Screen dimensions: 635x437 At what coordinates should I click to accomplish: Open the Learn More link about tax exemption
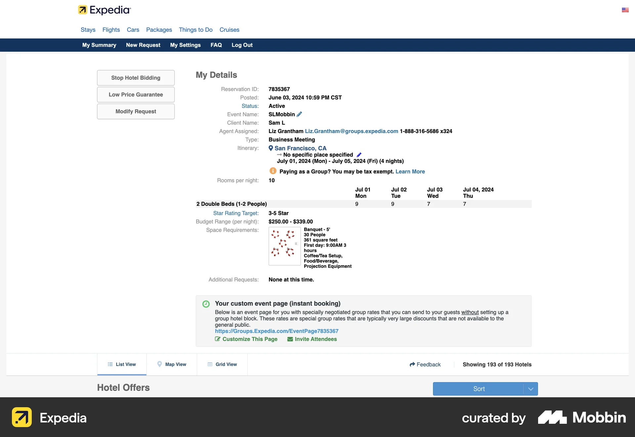coord(410,171)
